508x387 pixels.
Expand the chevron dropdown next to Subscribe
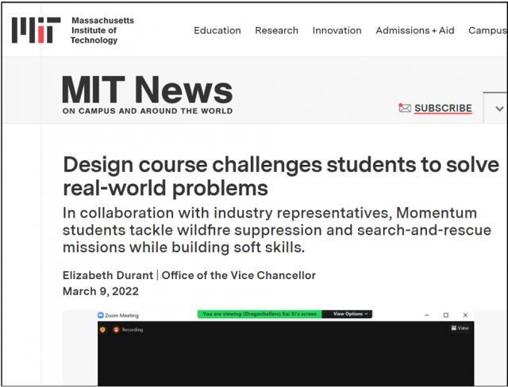click(499, 109)
